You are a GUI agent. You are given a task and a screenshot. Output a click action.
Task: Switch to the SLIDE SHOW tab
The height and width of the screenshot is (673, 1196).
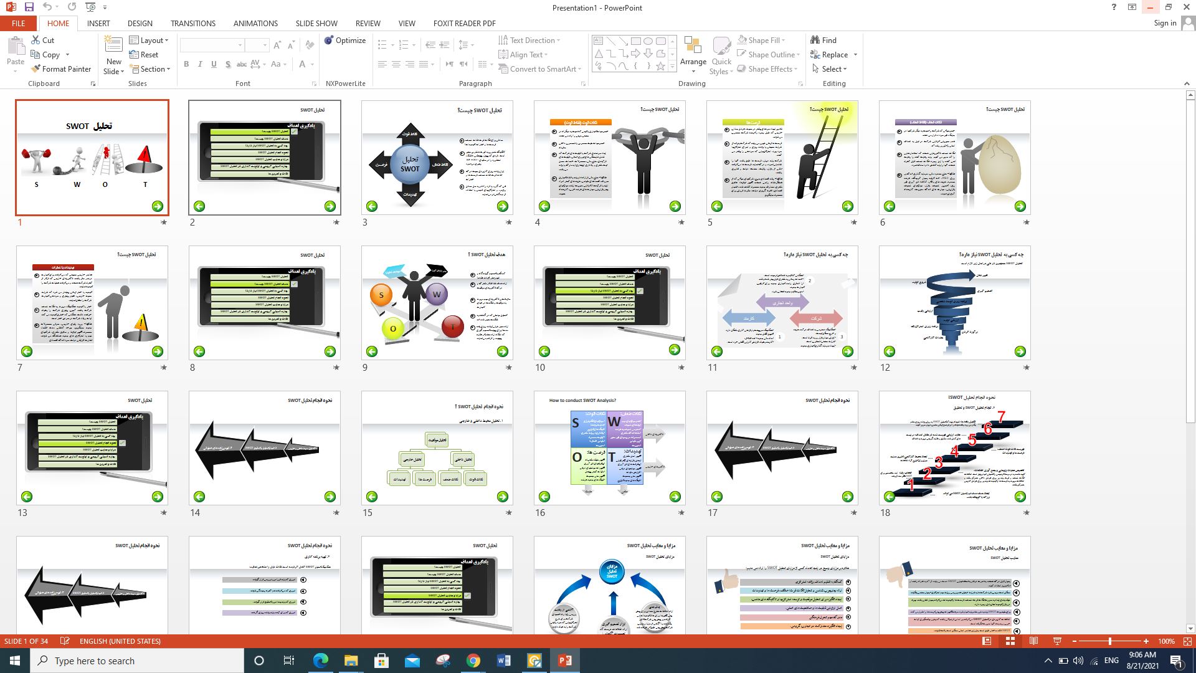click(x=316, y=24)
